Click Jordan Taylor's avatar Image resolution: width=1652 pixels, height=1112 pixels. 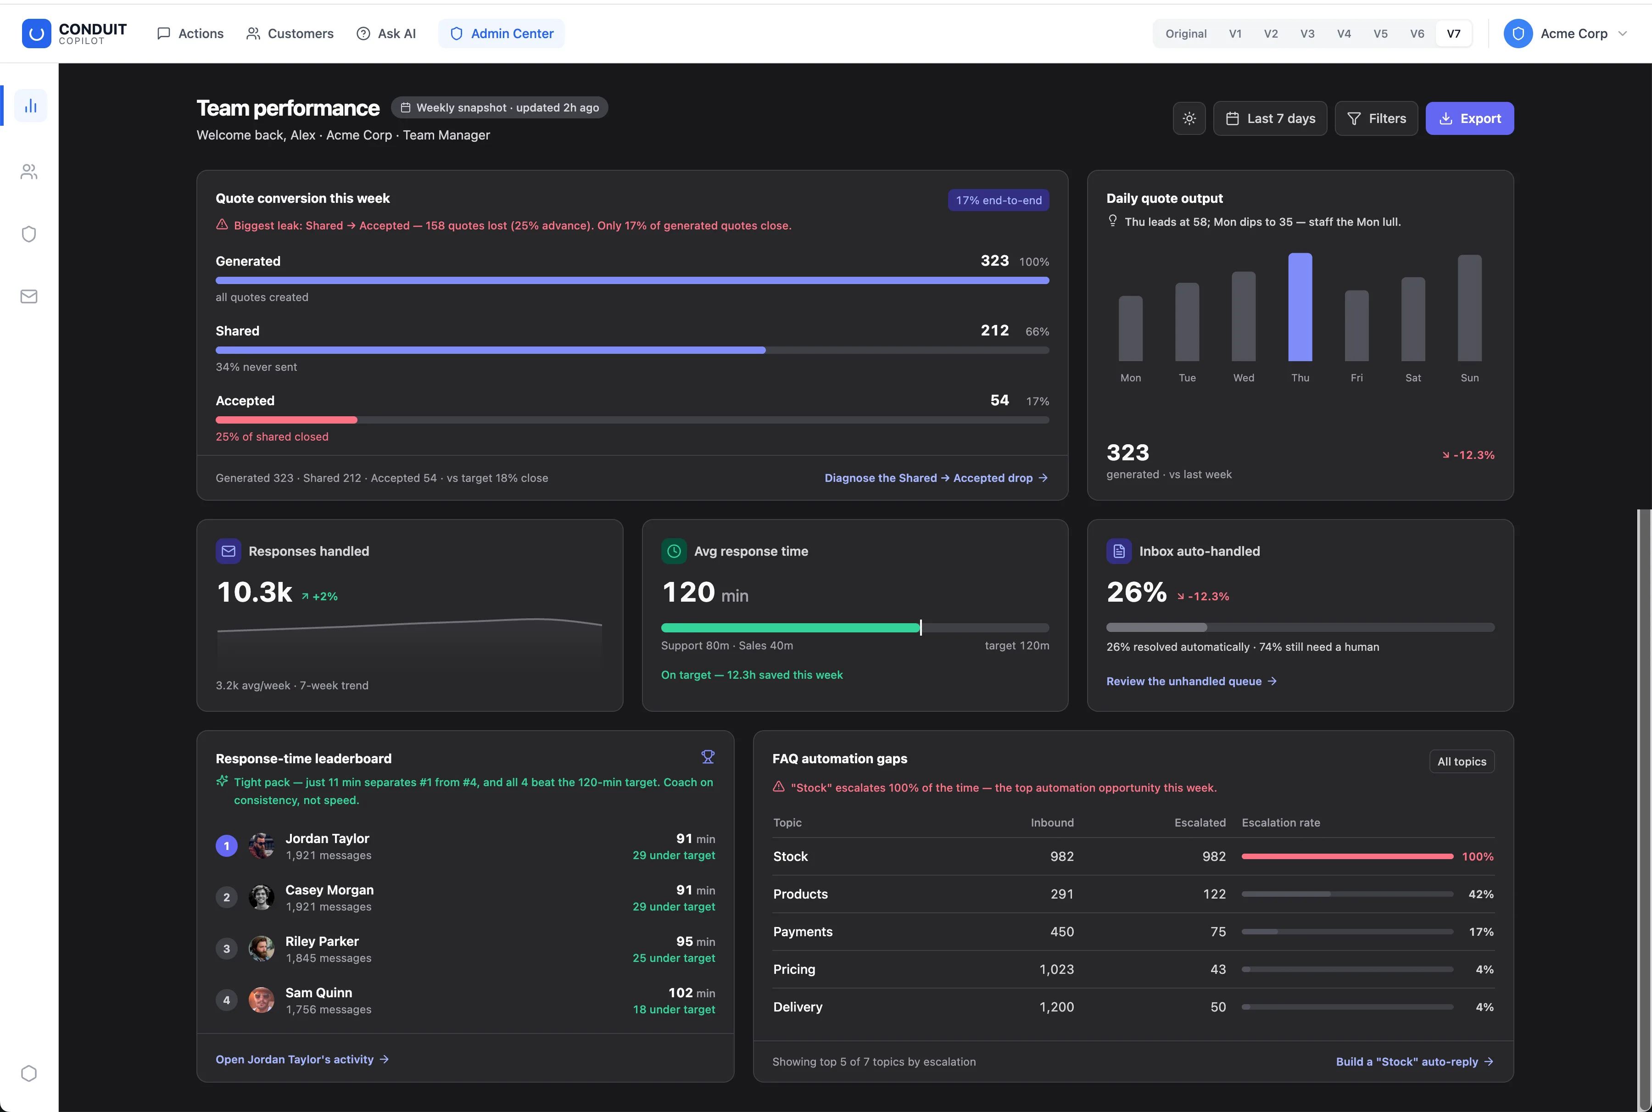[x=262, y=845]
